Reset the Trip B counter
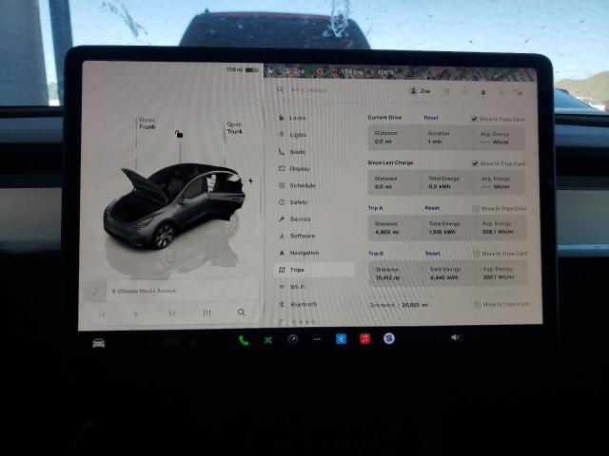This screenshot has height=456, width=609. click(x=432, y=254)
